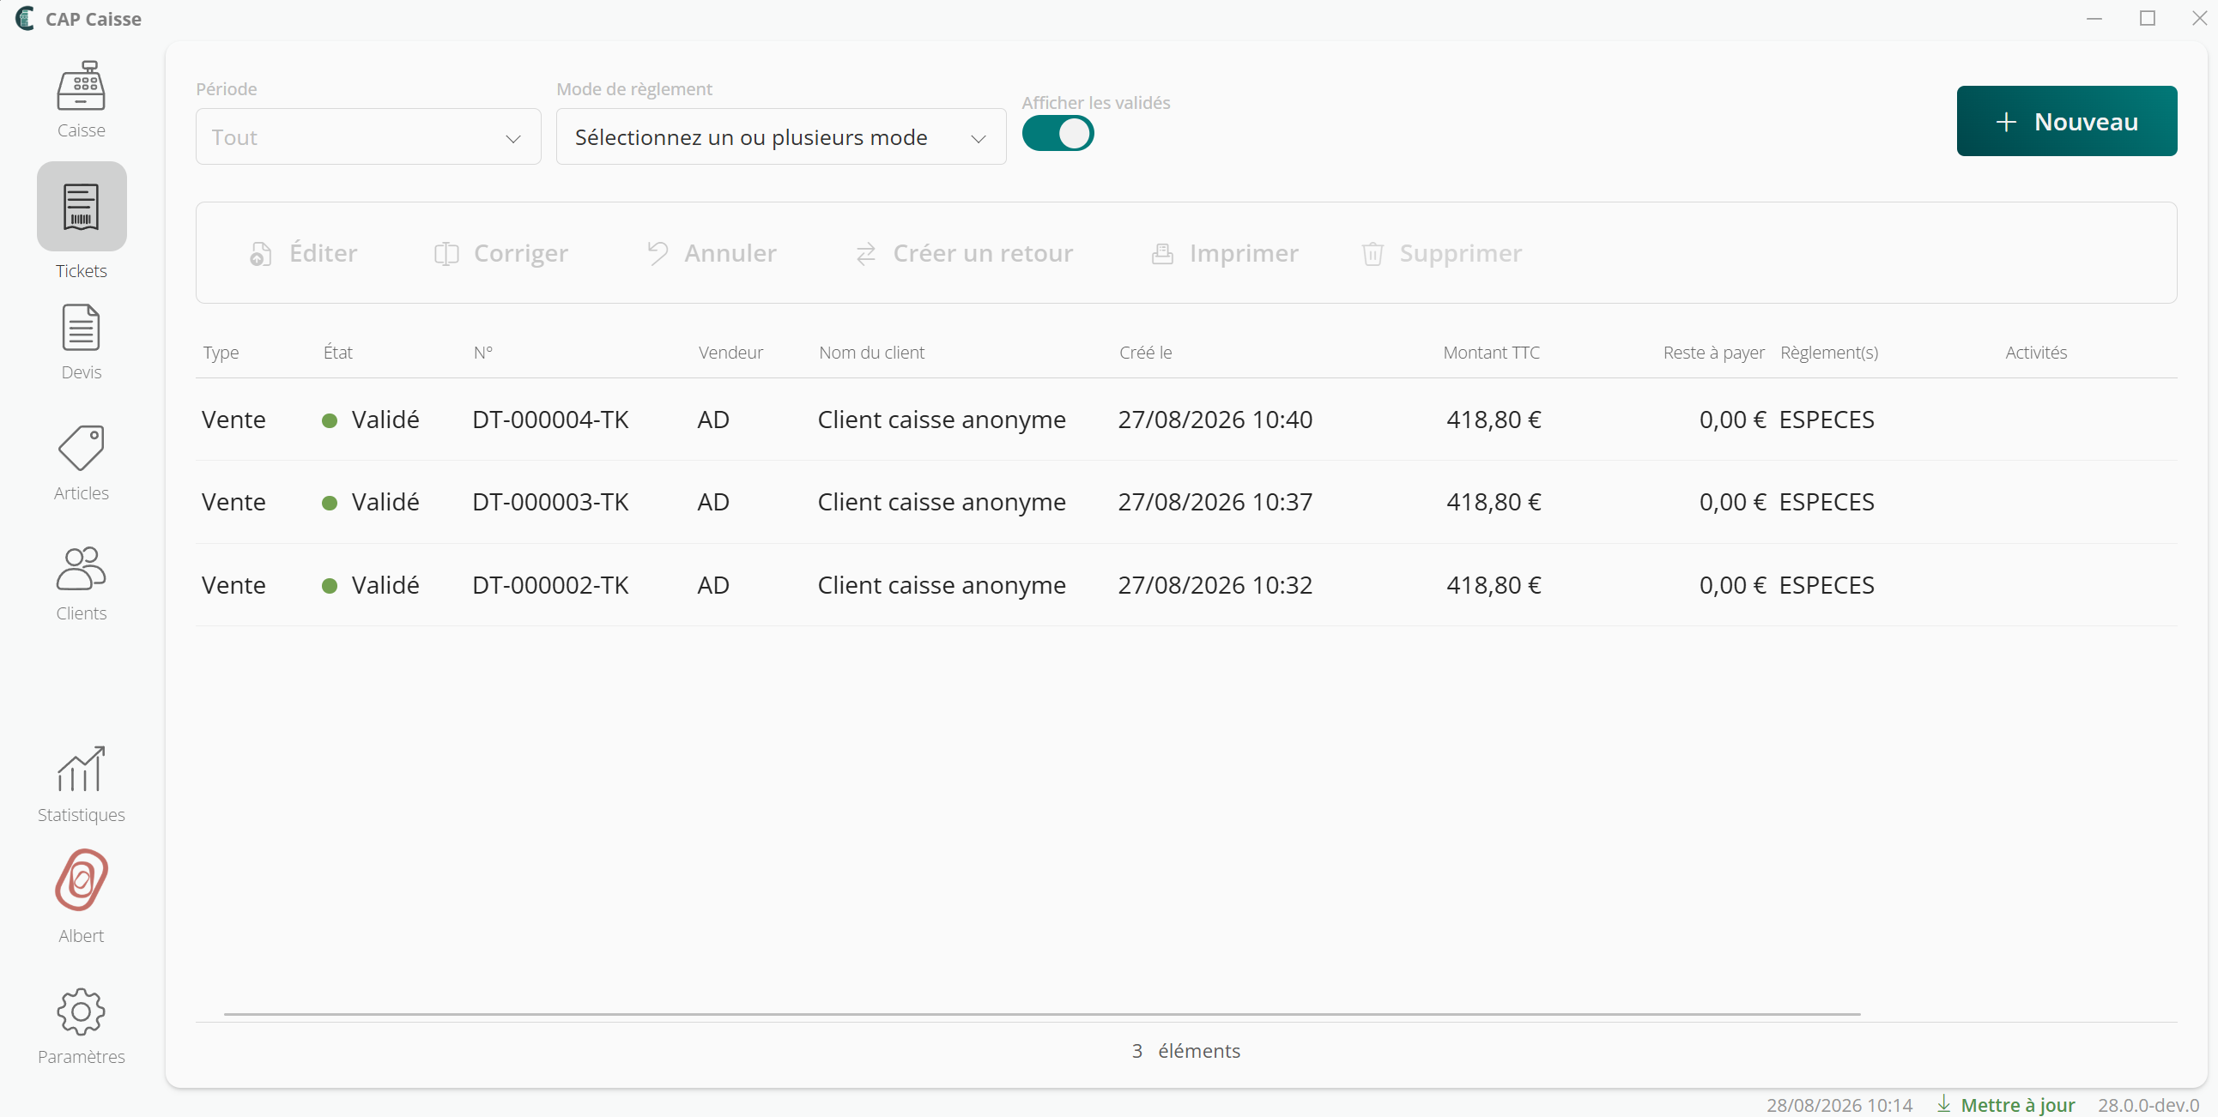Toggle the Afficher les validés switch
Image resolution: width=2218 pixels, height=1117 pixels.
(x=1057, y=134)
